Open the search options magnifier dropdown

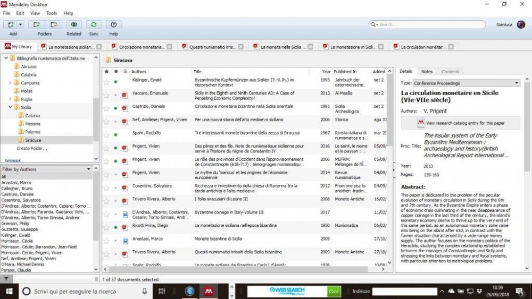click(x=374, y=24)
